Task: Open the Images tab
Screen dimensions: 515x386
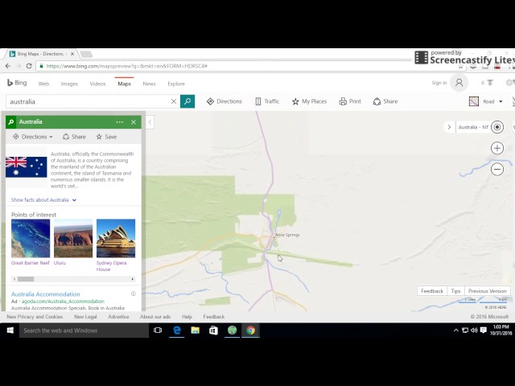Action: click(x=69, y=84)
